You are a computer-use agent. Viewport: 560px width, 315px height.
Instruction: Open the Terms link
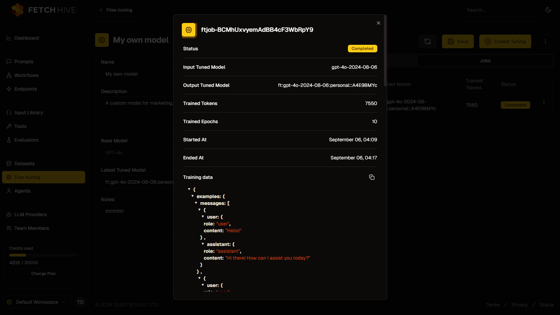point(493,305)
